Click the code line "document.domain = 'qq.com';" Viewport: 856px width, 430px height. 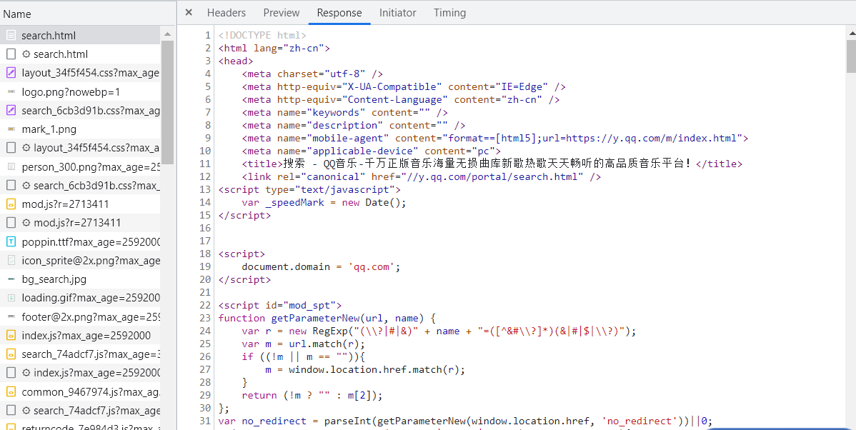coord(321,267)
